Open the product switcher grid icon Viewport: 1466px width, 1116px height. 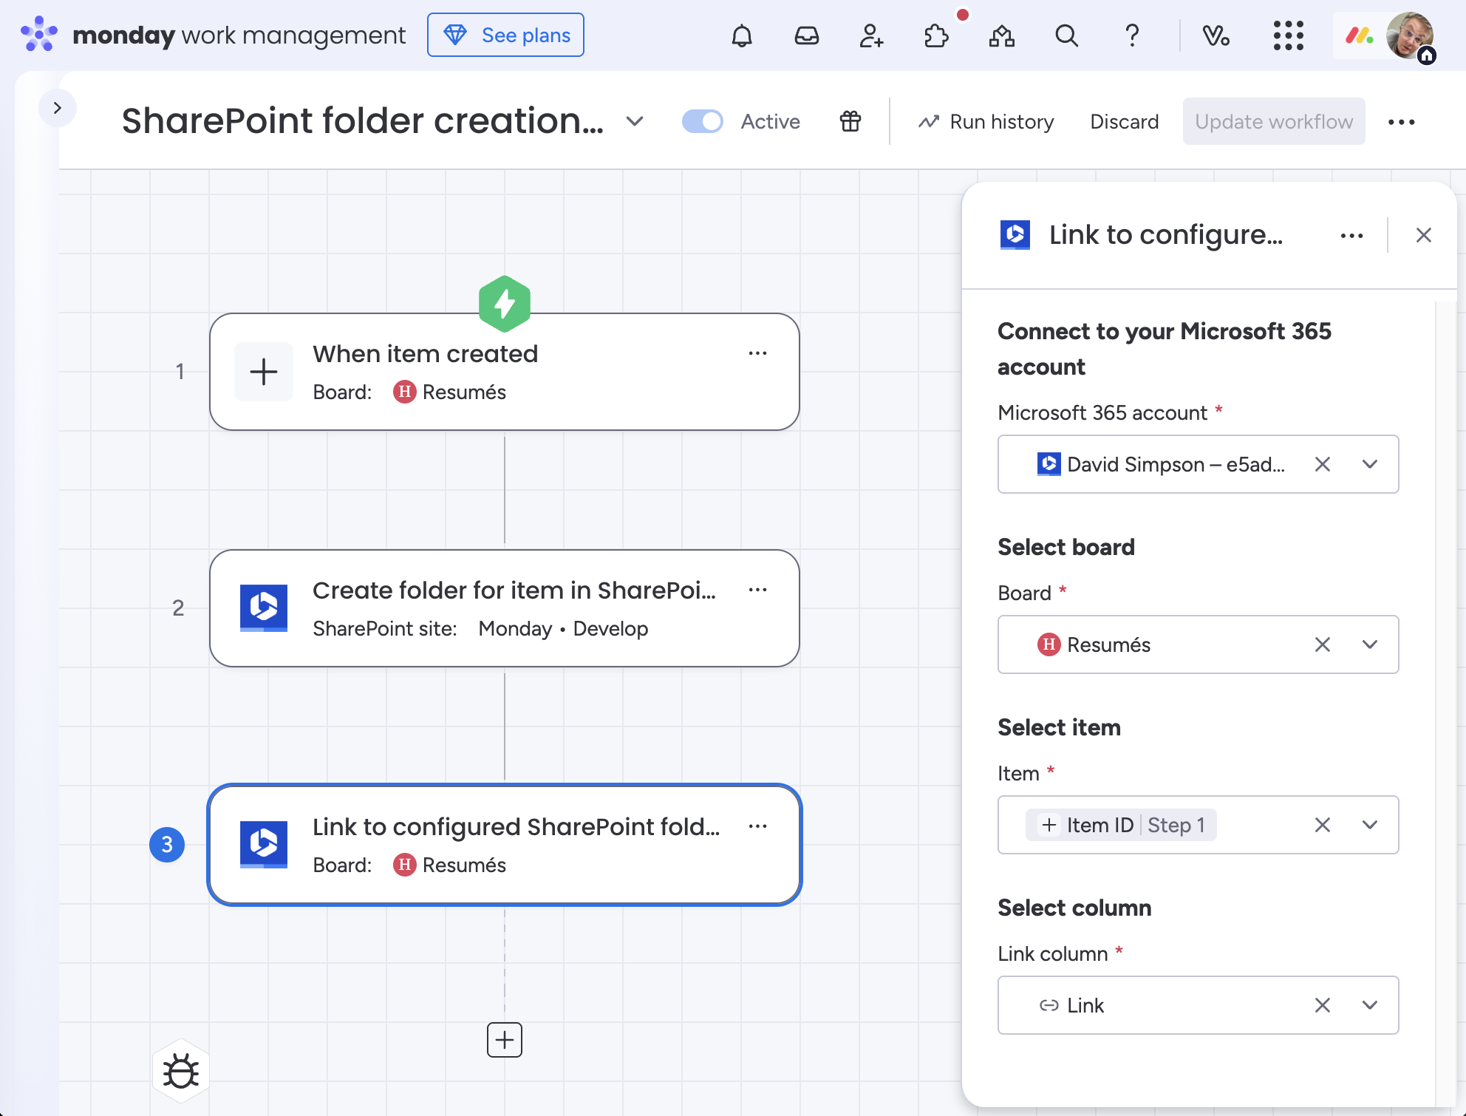point(1288,35)
